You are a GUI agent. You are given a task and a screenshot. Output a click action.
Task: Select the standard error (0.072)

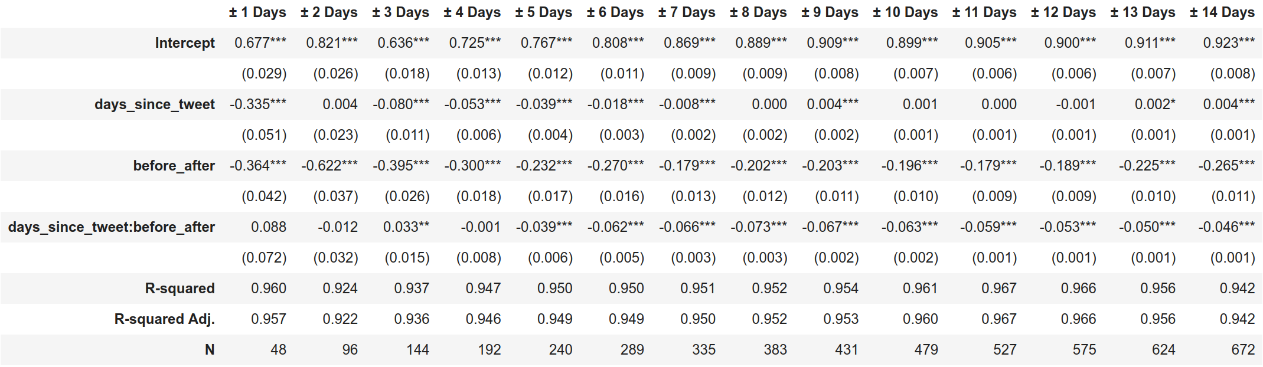(x=264, y=258)
